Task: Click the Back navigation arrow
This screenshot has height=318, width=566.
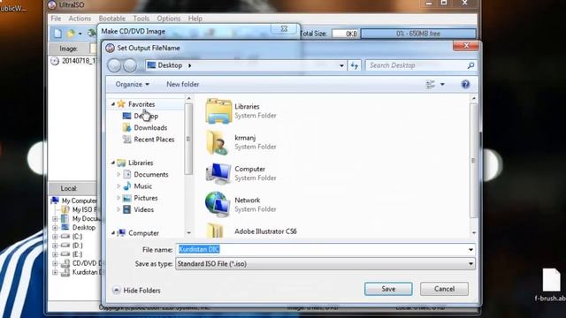Action: [x=114, y=65]
